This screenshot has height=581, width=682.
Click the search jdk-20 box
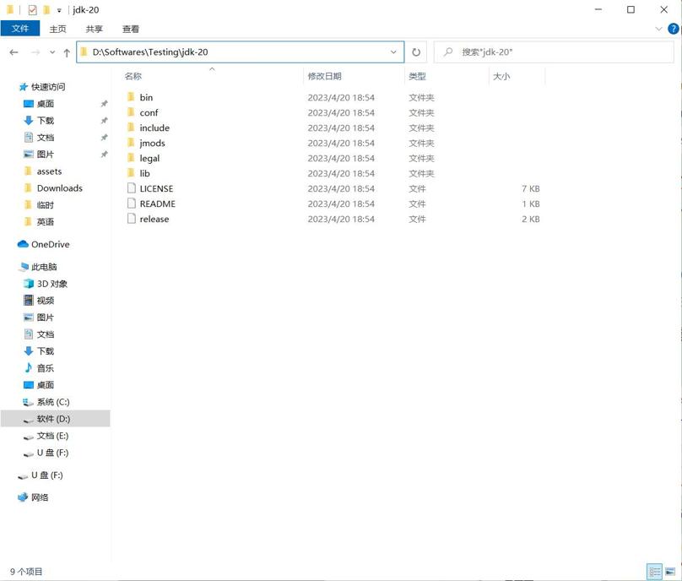pyautogui.click(x=554, y=52)
